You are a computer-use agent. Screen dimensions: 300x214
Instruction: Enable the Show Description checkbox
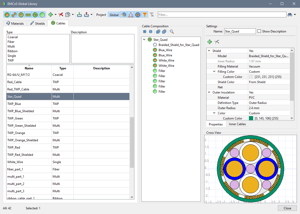[x=259, y=31]
